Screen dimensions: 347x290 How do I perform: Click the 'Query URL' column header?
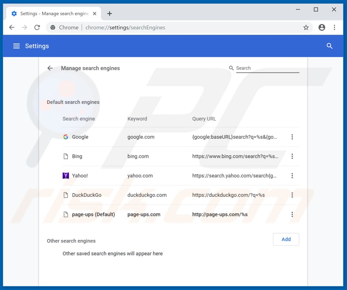(204, 119)
